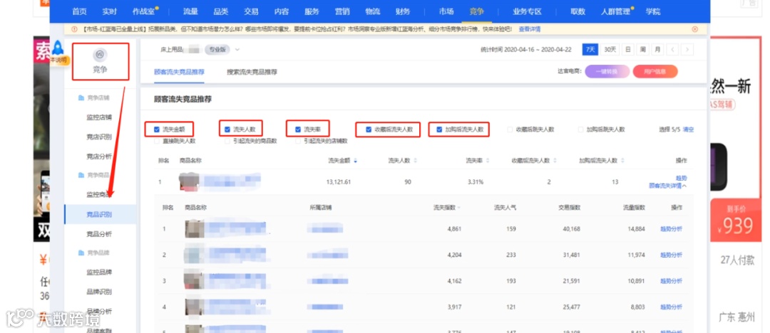This screenshot has height=333, width=770.
Task: Switch to 搜索流失竞品推荐 tab
Action: 252,72
